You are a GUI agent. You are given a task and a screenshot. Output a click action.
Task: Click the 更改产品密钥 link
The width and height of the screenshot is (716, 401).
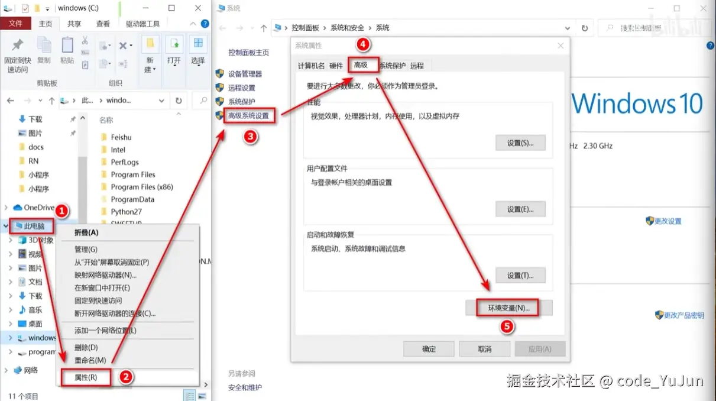coord(684,315)
